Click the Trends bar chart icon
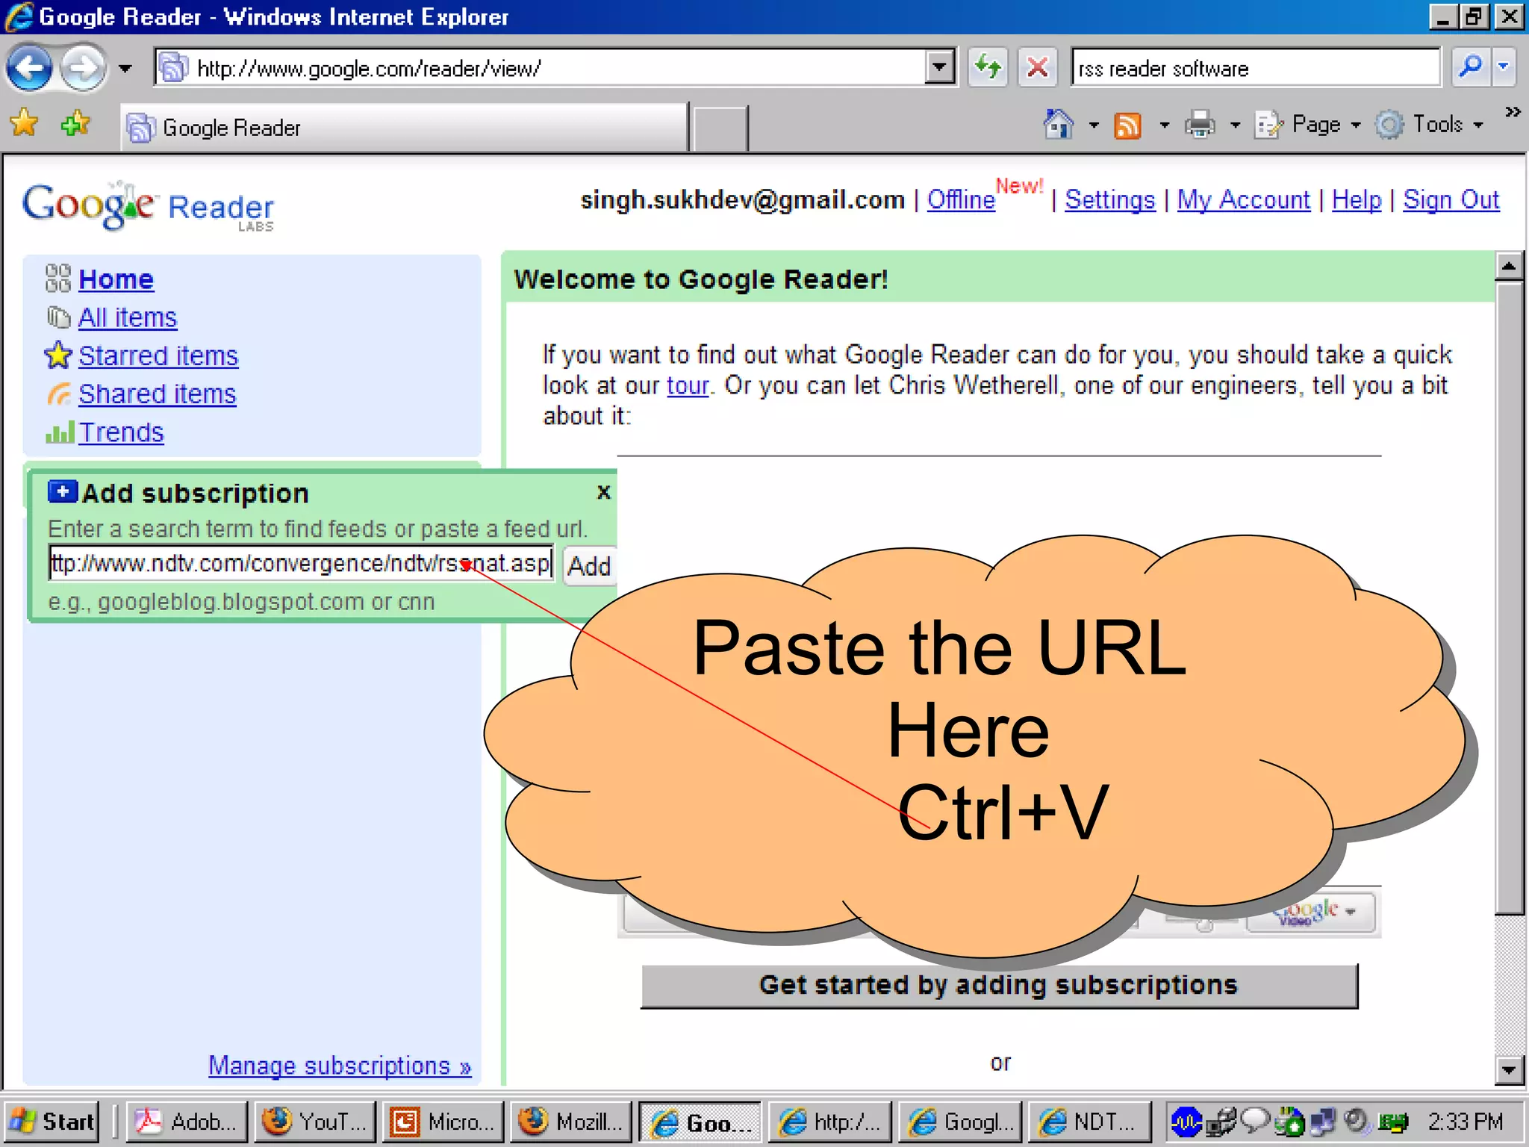 (60, 432)
